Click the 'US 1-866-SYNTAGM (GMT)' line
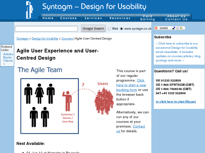This screenshot has width=205, height=153. tap(175, 85)
